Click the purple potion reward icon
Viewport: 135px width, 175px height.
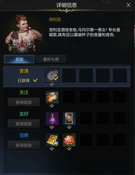tap(52, 118)
